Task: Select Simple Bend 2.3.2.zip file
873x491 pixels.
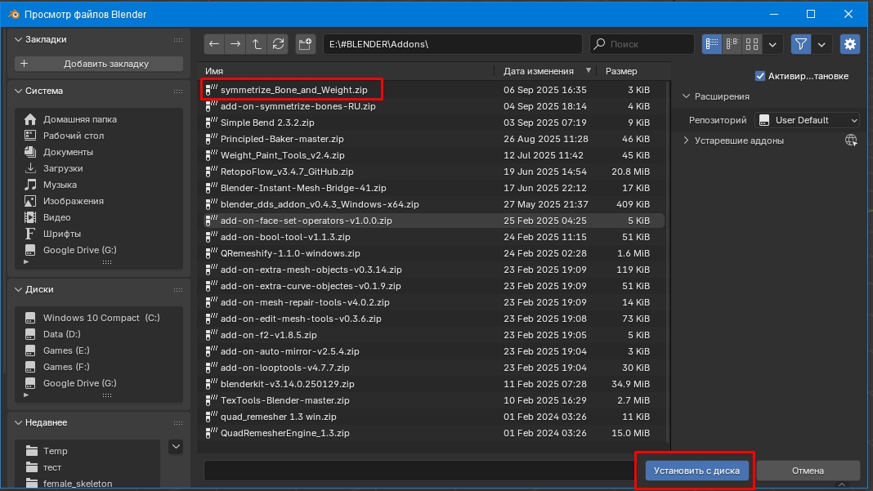Action: pyautogui.click(x=432, y=123)
